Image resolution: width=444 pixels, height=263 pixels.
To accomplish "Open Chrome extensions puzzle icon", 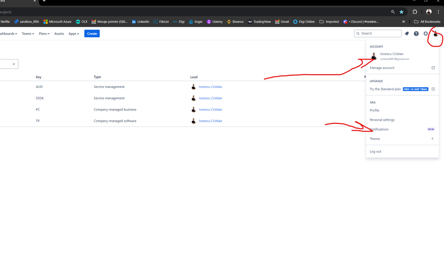I will point(415,12).
